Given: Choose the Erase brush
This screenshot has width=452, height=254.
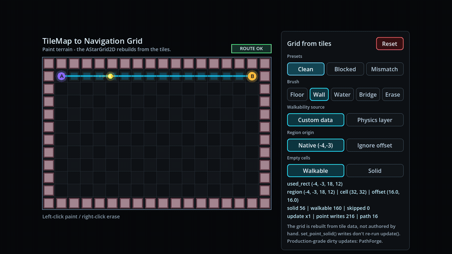Looking at the screenshot, I should click(x=393, y=95).
